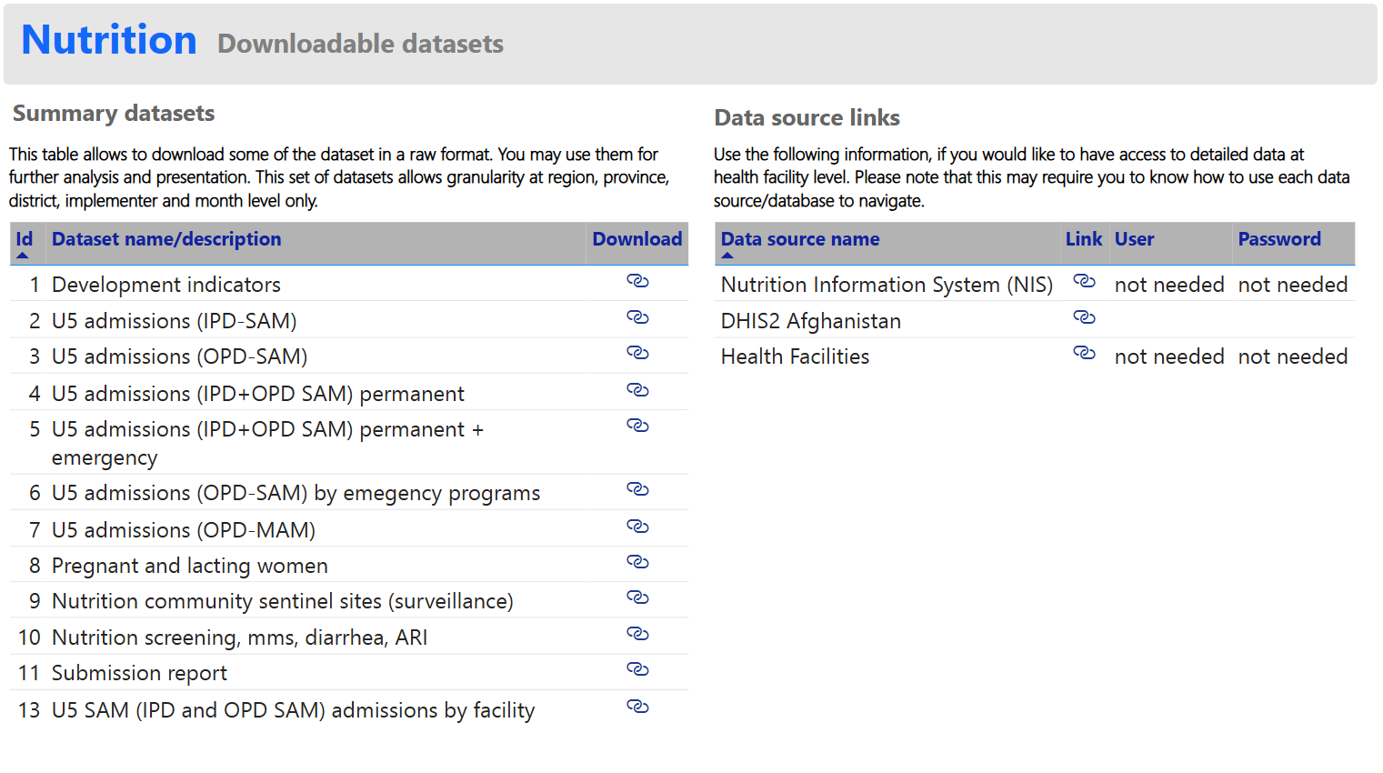Download the U5 admissions (IPD-SAM) dataset

click(637, 317)
